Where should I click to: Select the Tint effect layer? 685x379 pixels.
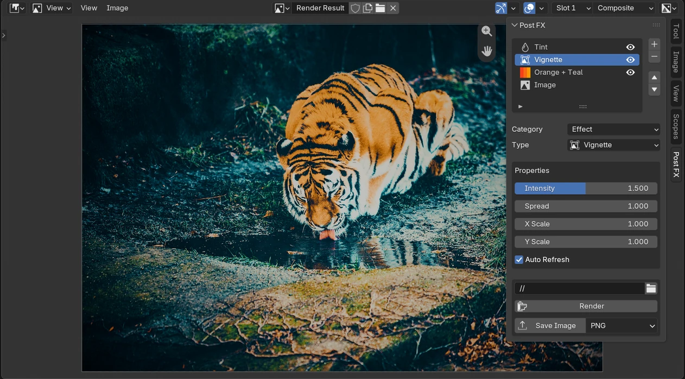tap(576, 47)
